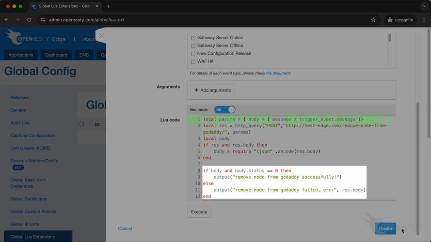Click code line 1 with local params
This screenshot has height=242, width=431.
pyautogui.click(x=283, y=120)
